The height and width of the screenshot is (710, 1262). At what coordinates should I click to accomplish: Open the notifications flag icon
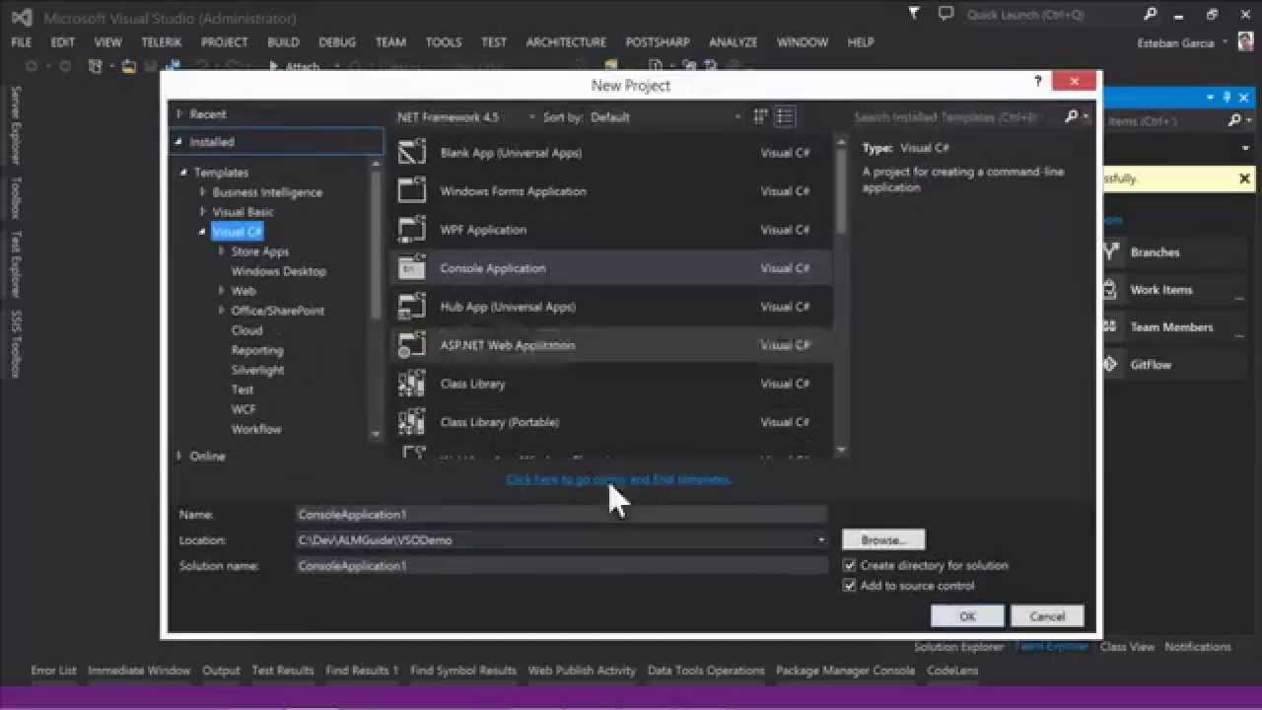tap(914, 14)
